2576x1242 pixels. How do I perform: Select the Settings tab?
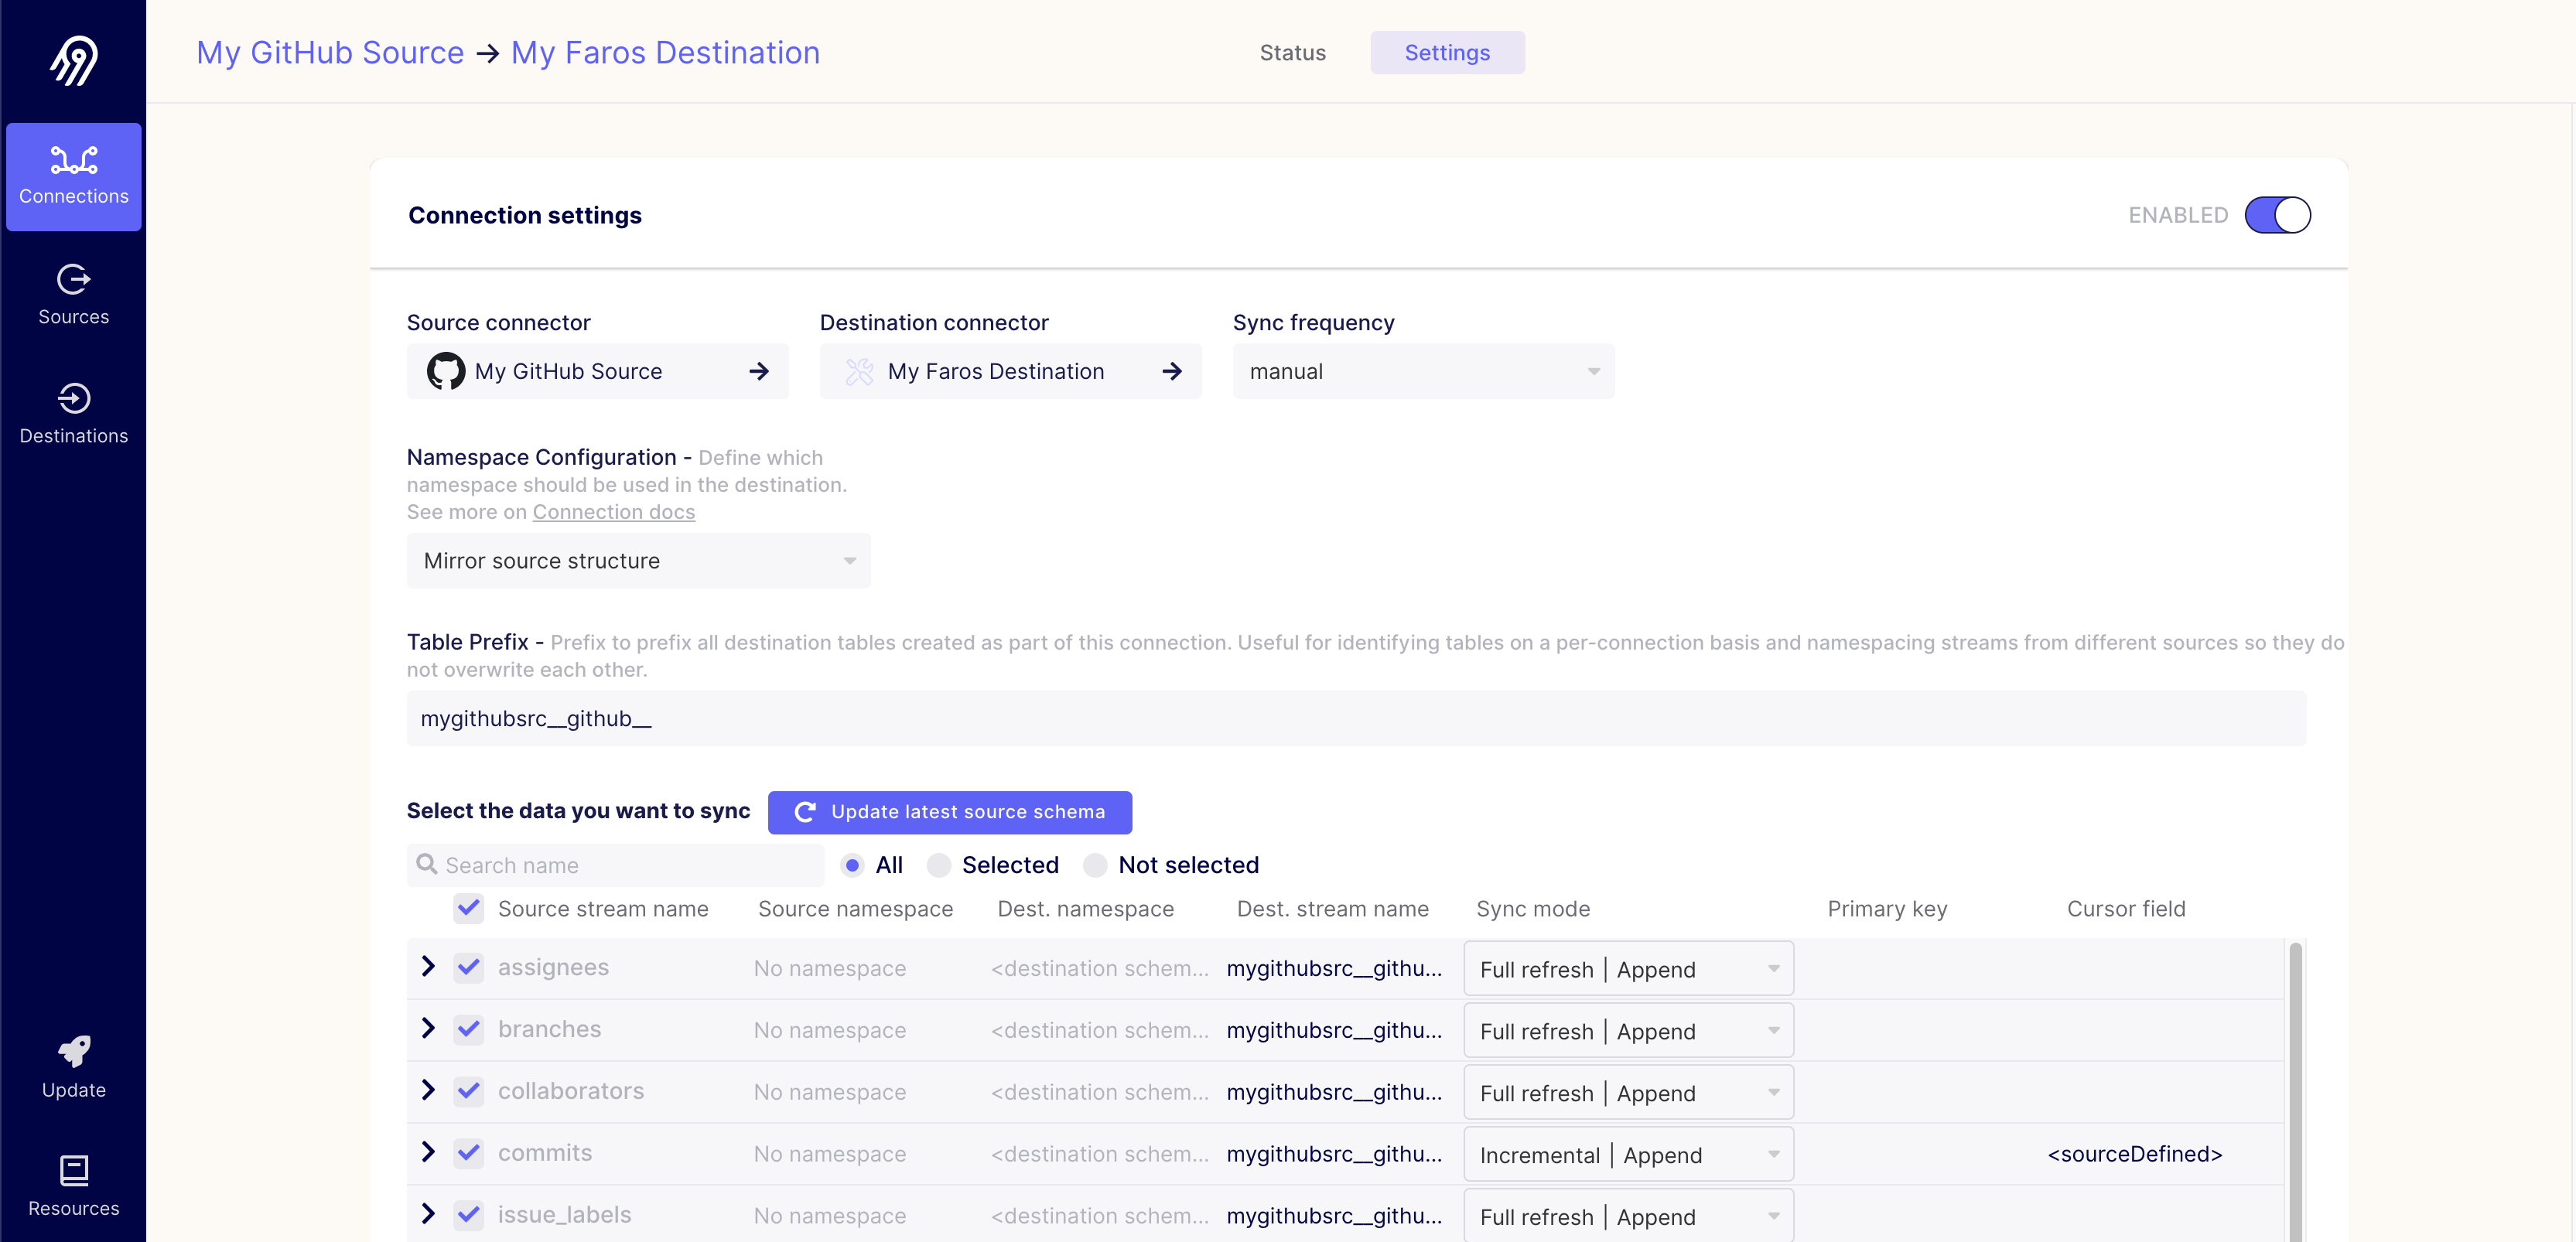pyautogui.click(x=1446, y=53)
